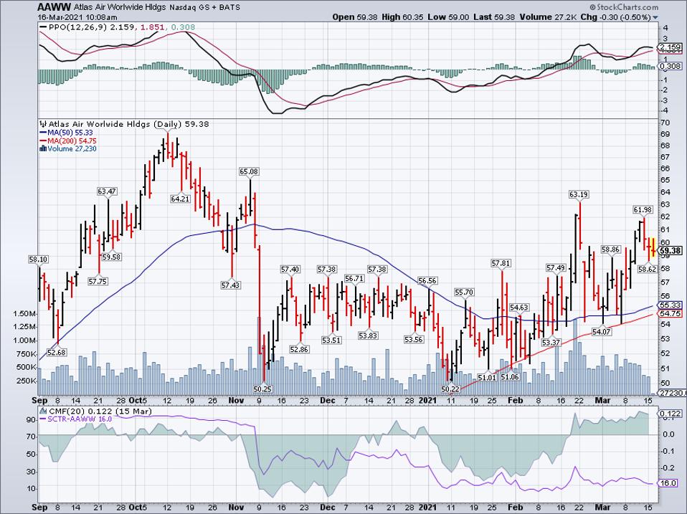Image resolution: width=687 pixels, height=514 pixels.
Task: Click the 53.37 low price label
Action: (551, 343)
